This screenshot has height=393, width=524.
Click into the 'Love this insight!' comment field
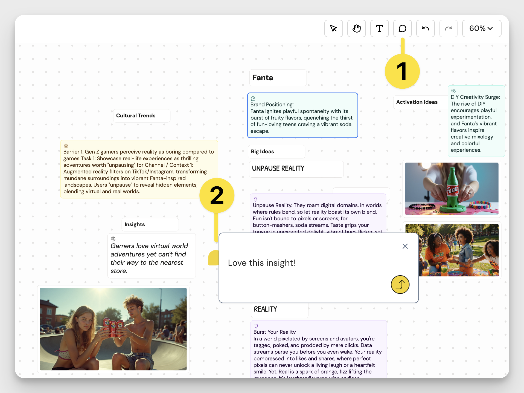coord(261,263)
